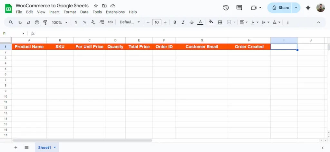Show the side panel chevron
The width and height of the screenshot is (330, 152).
click(323, 148)
